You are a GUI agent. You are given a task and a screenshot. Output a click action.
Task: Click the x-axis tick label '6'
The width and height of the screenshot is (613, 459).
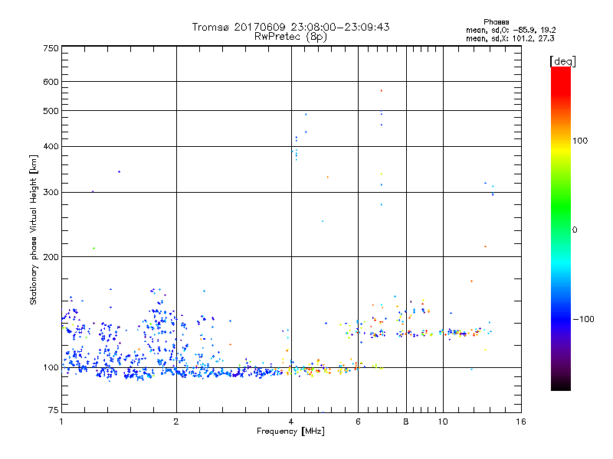(358, 422)
